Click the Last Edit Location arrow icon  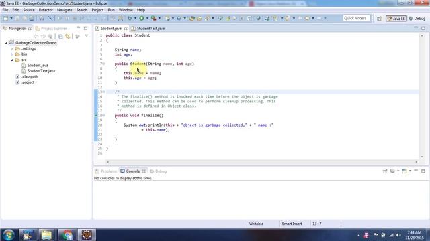pyautogui.click(x=300, y=18)
